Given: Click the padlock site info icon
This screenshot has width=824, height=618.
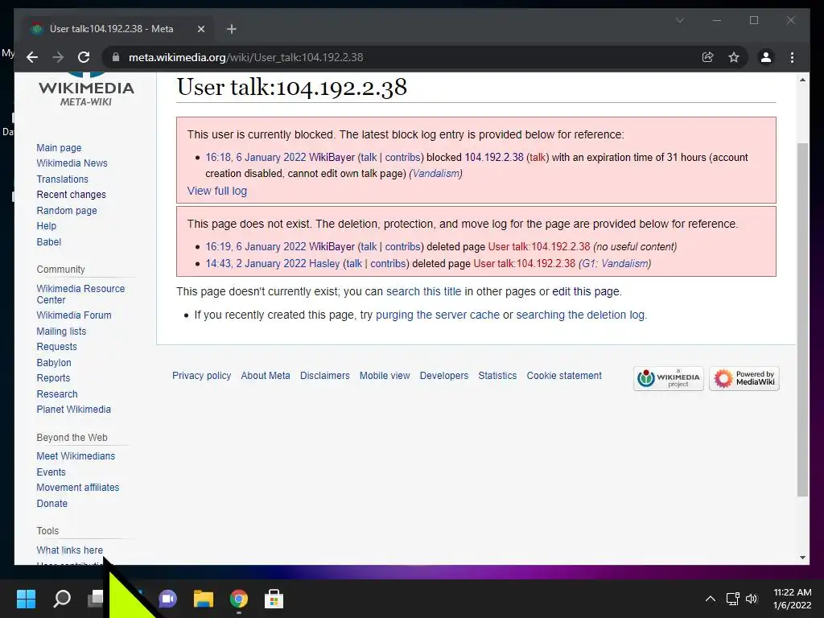Looking at the screenshot, I should [116, 57].
